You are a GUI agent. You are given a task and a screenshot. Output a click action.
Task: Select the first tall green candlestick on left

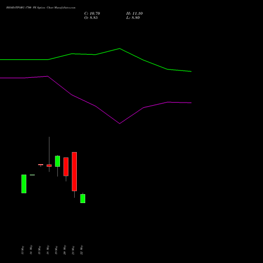pos(24,184)
